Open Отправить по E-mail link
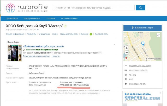The width and height of the screenshot is (167, 106). point(138,70)
